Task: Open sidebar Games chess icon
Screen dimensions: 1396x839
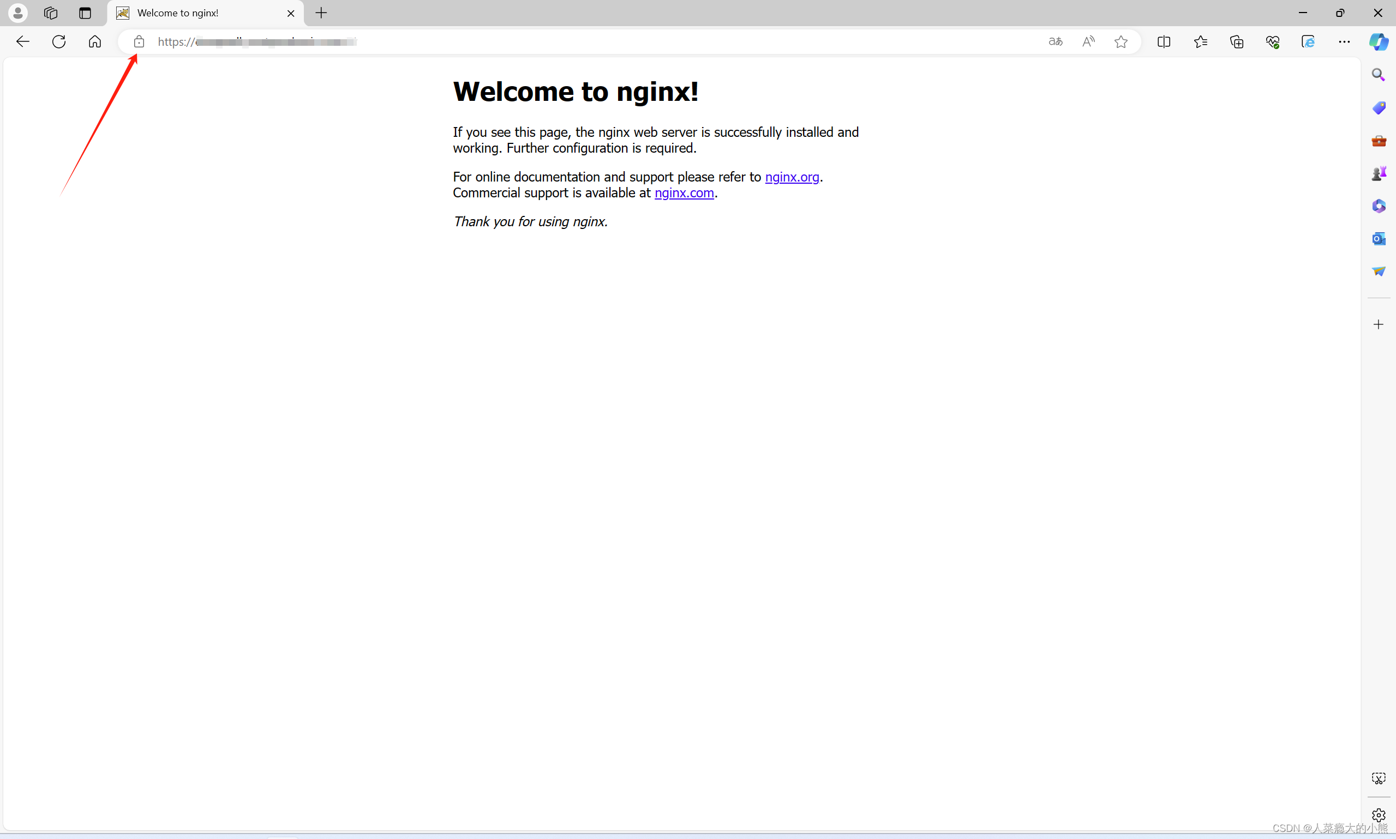Action: click(1379, 173)
